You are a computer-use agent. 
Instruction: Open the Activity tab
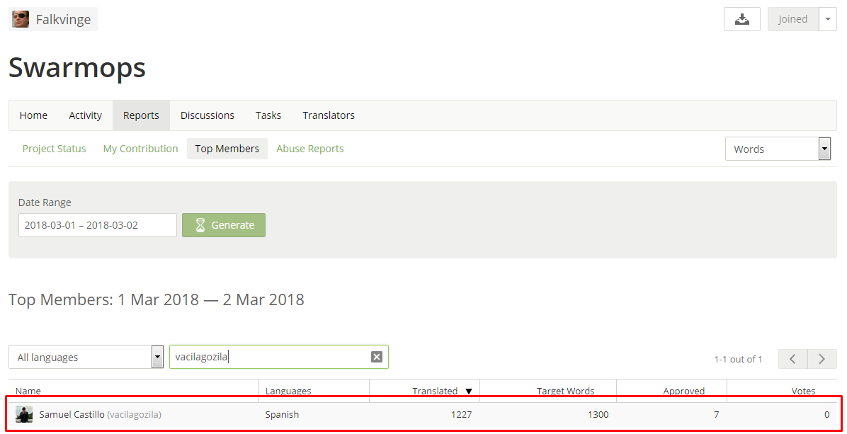coord(86,115)
